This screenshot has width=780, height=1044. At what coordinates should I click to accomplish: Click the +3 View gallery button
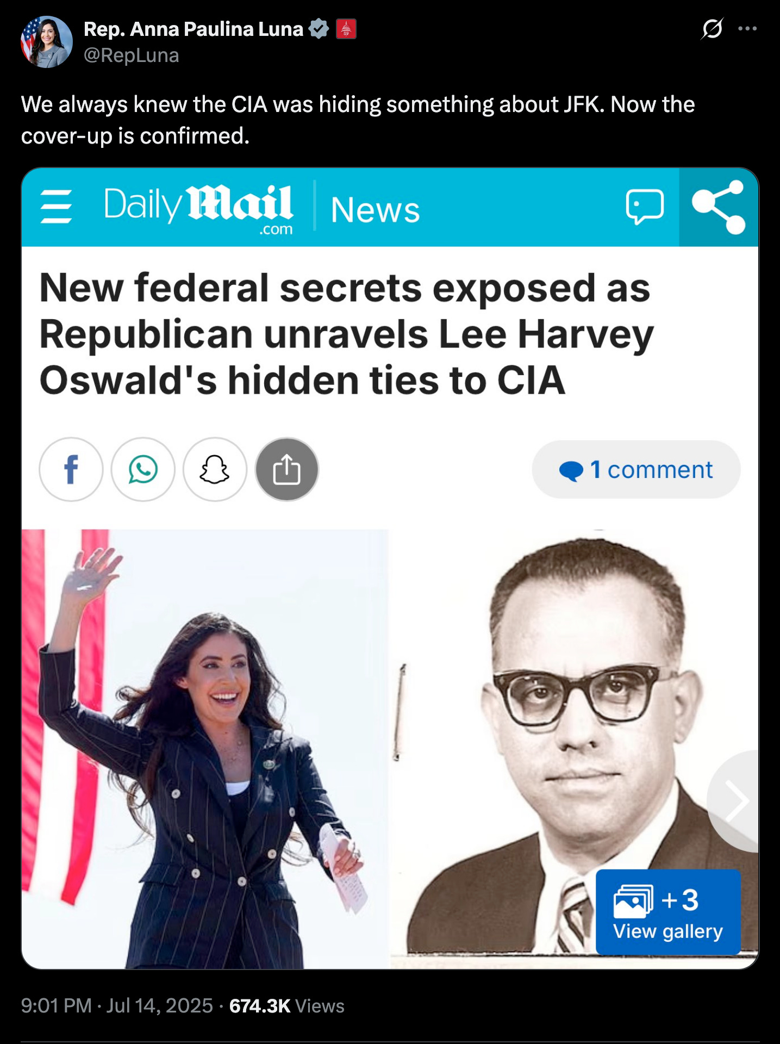(669, 912)
